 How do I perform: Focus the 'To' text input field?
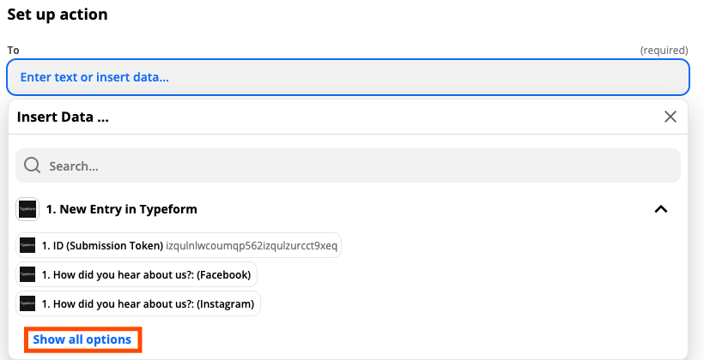[348, 77]
